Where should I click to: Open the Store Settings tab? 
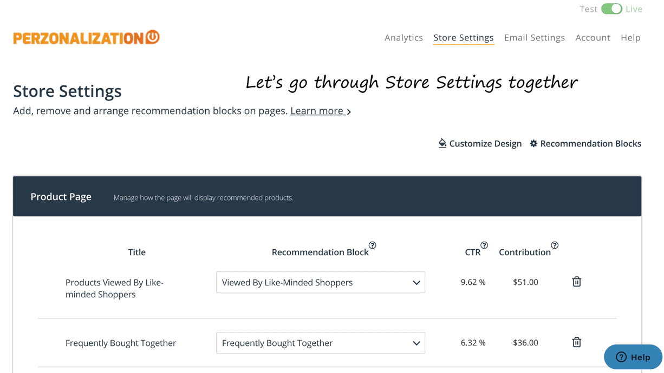pyautogui.click(x=464, y=37)
